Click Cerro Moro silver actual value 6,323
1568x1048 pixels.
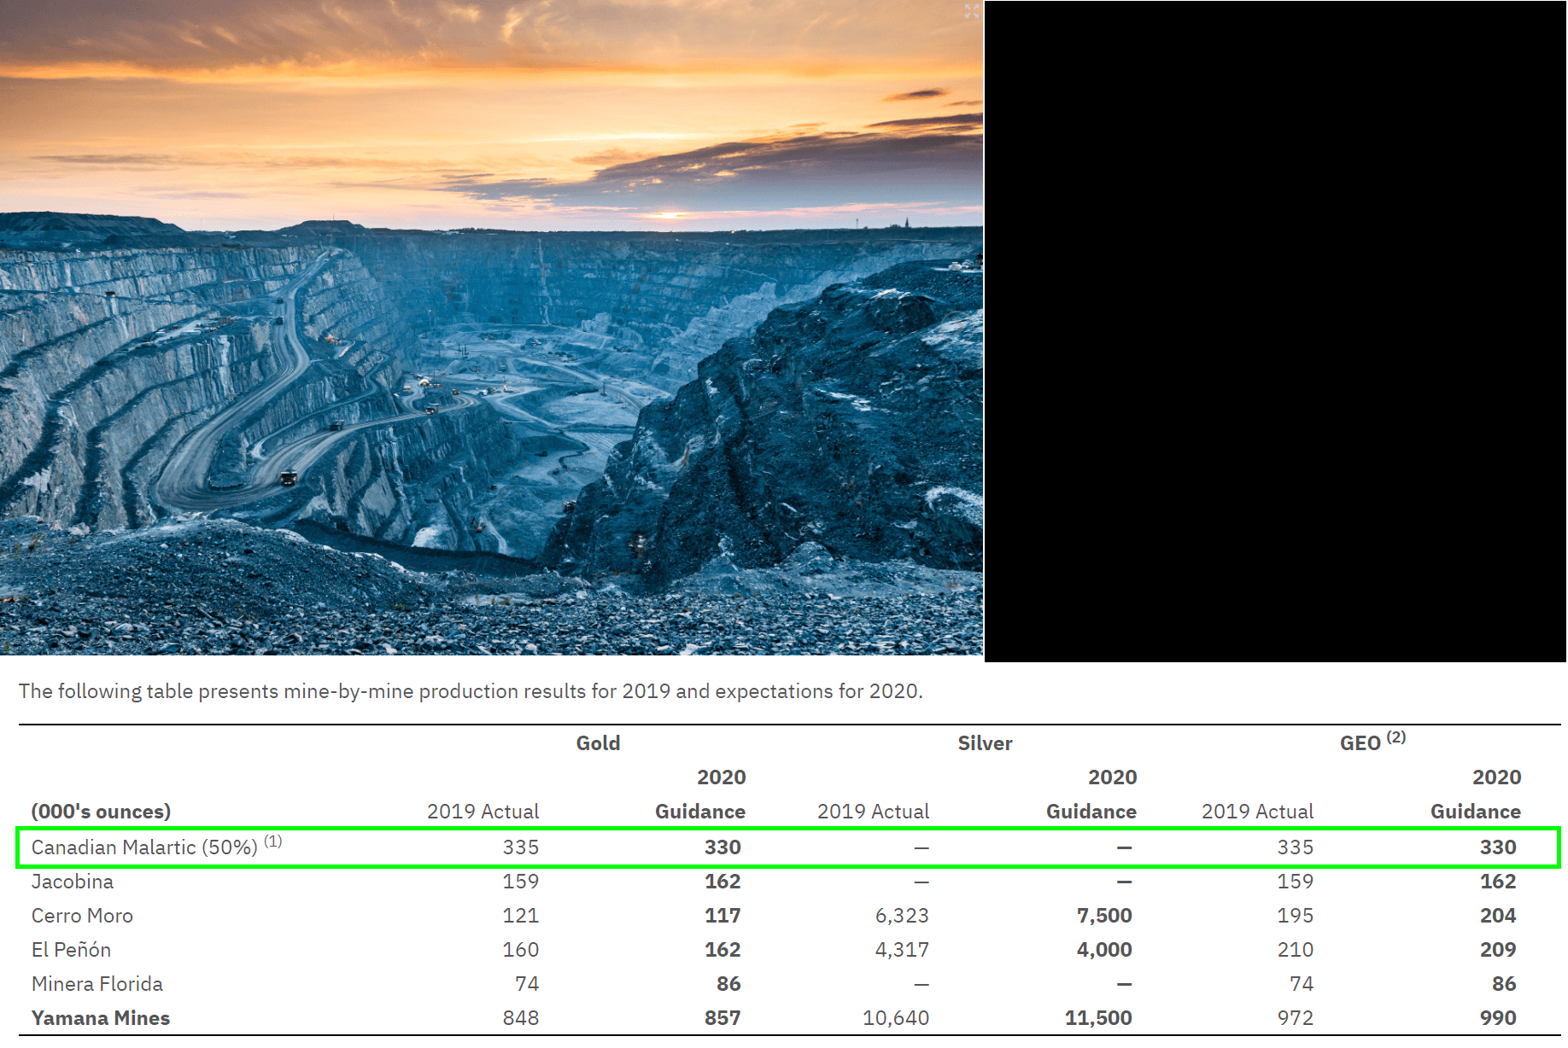[x=902, y=916]
